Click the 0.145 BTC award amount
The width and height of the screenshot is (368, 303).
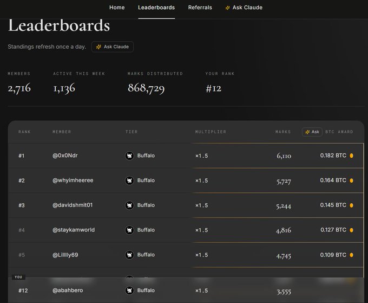pyautogui.click(x=333, y=205)
